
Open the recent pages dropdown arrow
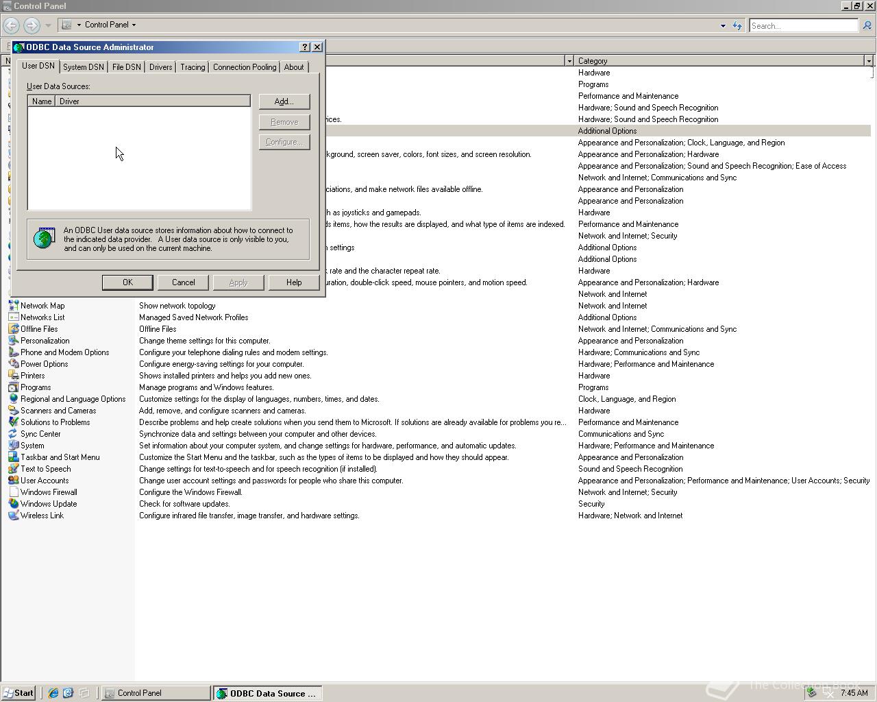48,25
